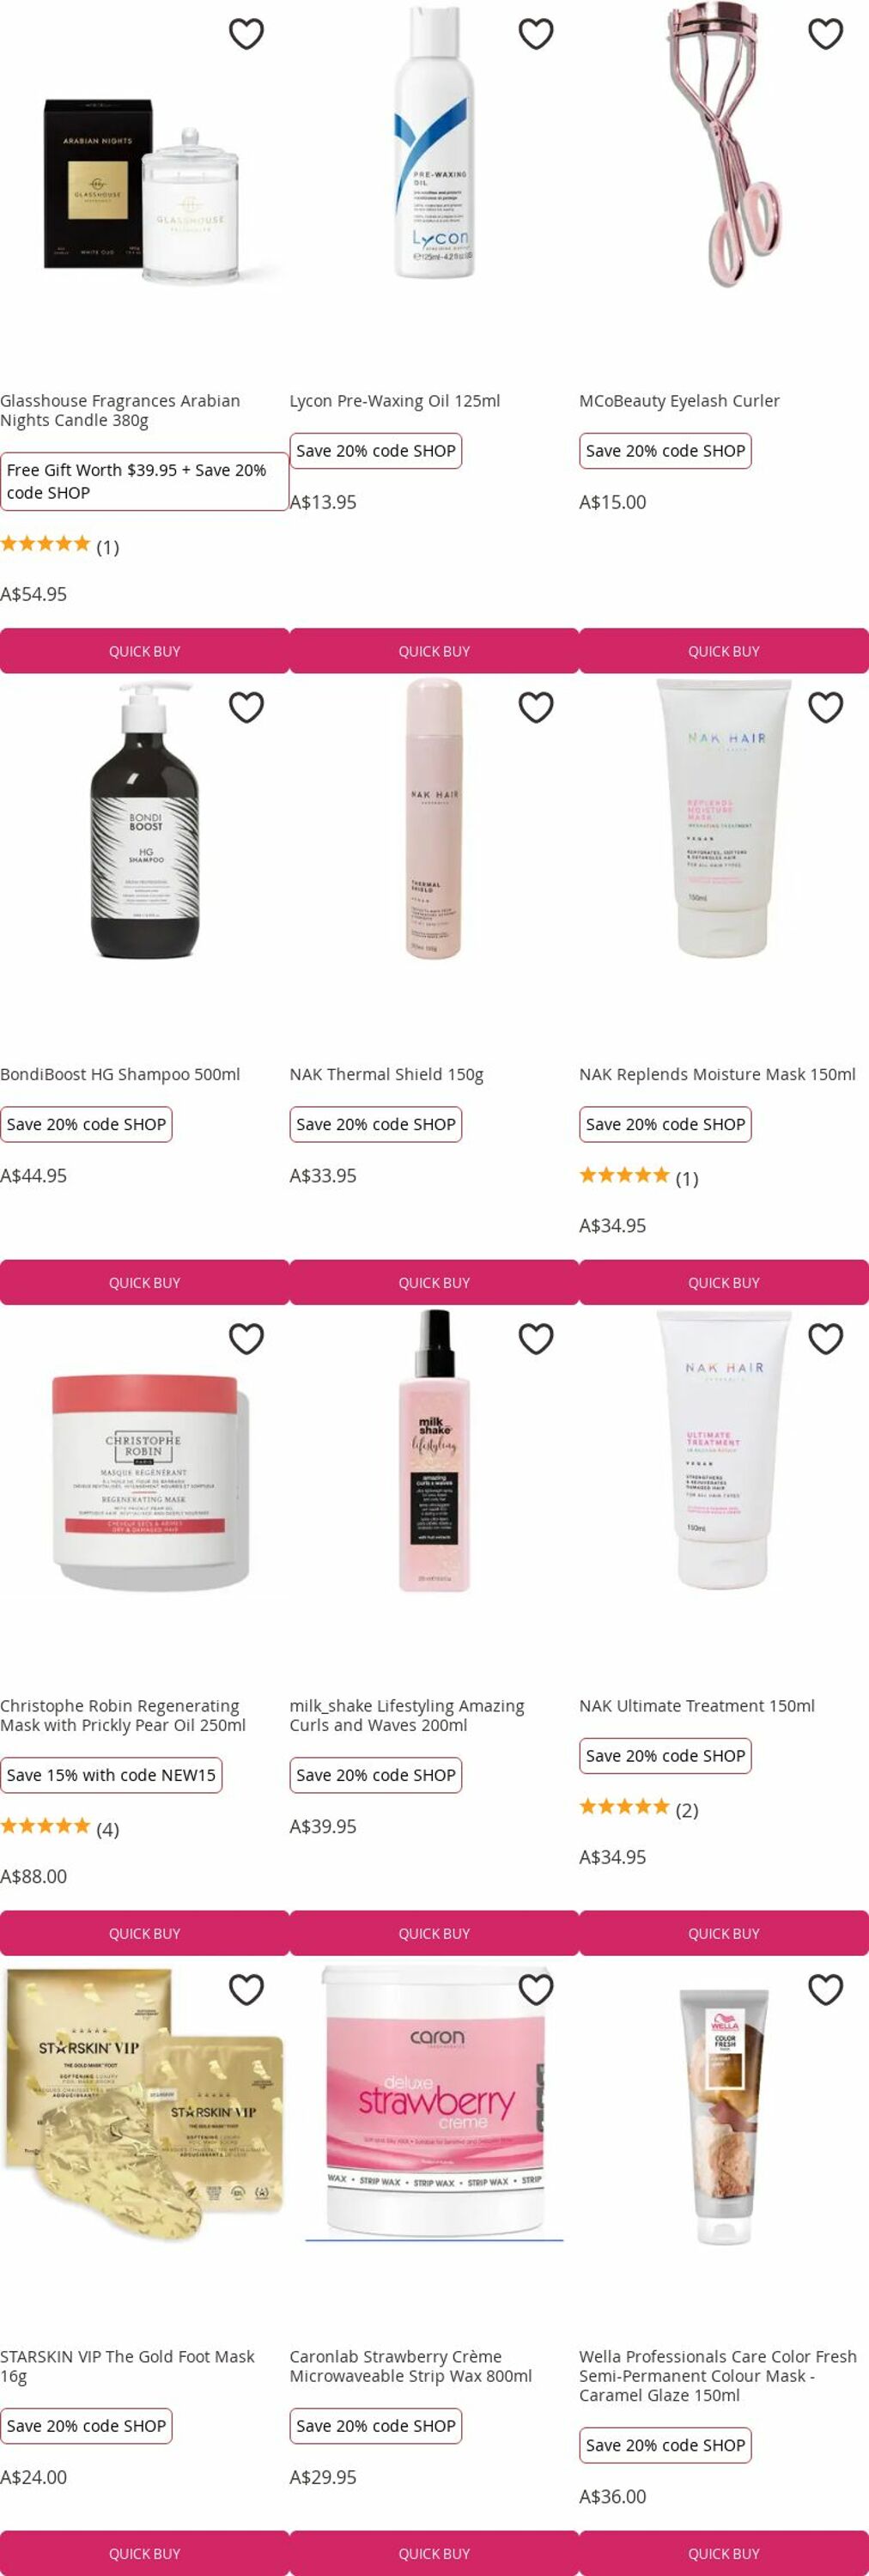This screenshot has width=869, height=2576.
Task: Favourite the Lycon Pre-Waxing Oil heart icon
Action: point(536,34)
